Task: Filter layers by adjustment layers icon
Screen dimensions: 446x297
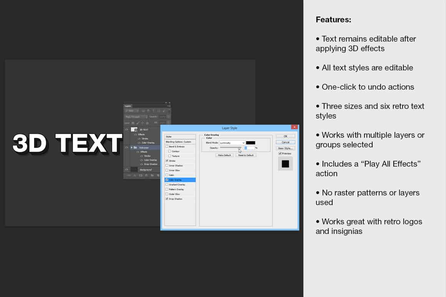Action: coord(148,111)
